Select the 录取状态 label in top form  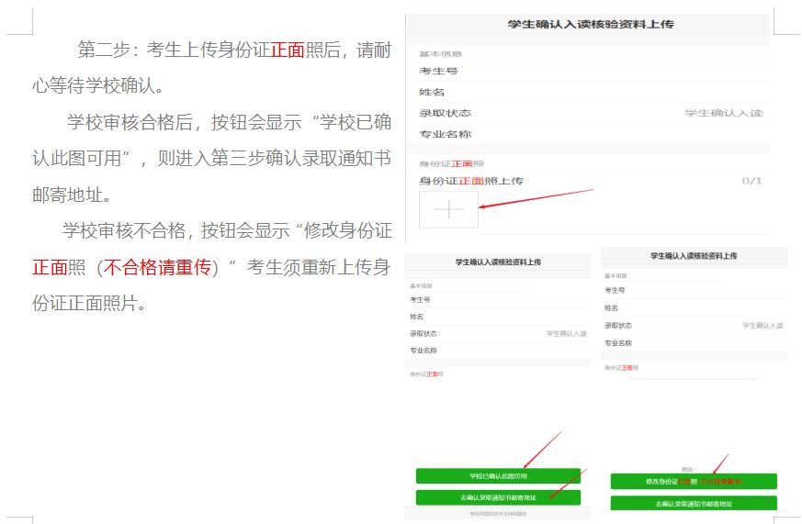pyautogui.click(x=445, y=113)
